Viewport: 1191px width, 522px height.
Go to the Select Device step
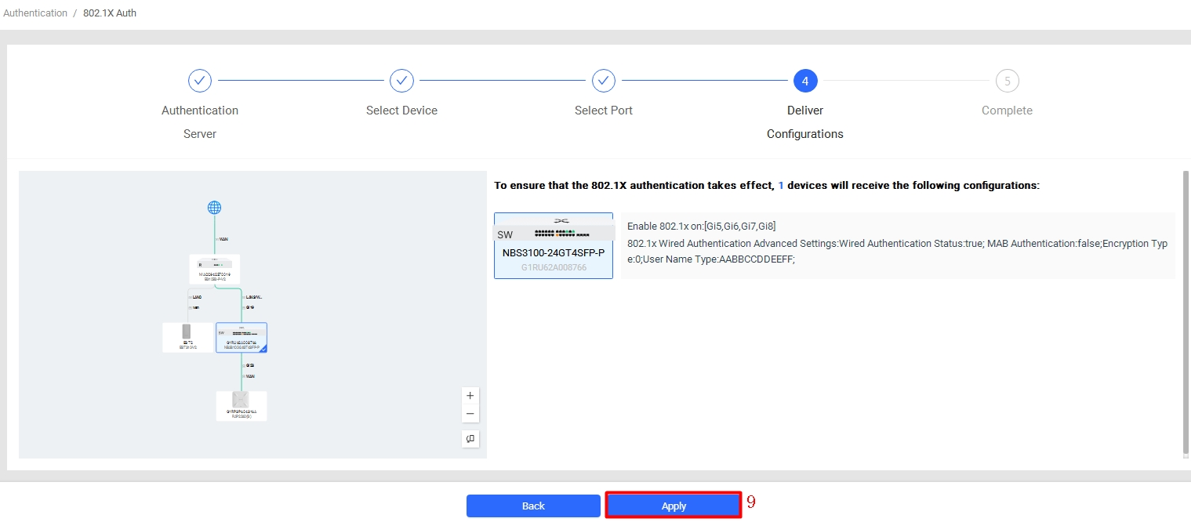[401, 81]
